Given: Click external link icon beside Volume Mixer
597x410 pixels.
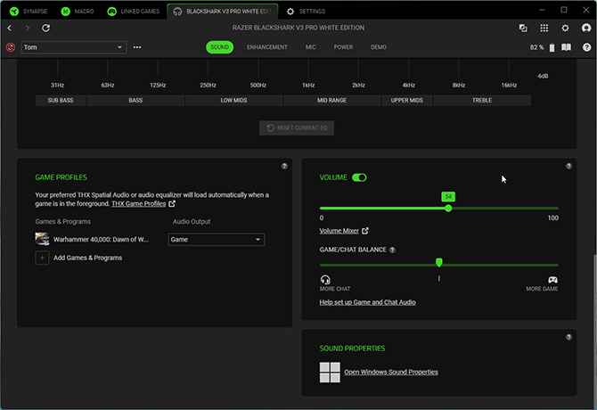Looking at the screenshot, I should coord(364,231).
